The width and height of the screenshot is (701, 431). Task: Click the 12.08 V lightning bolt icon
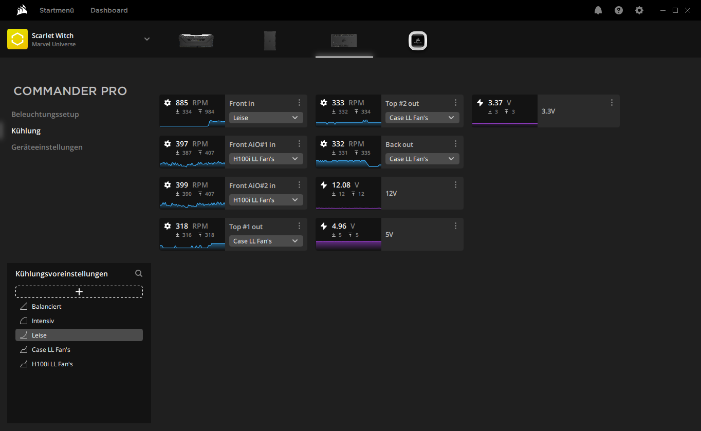(x=324, y=185)
